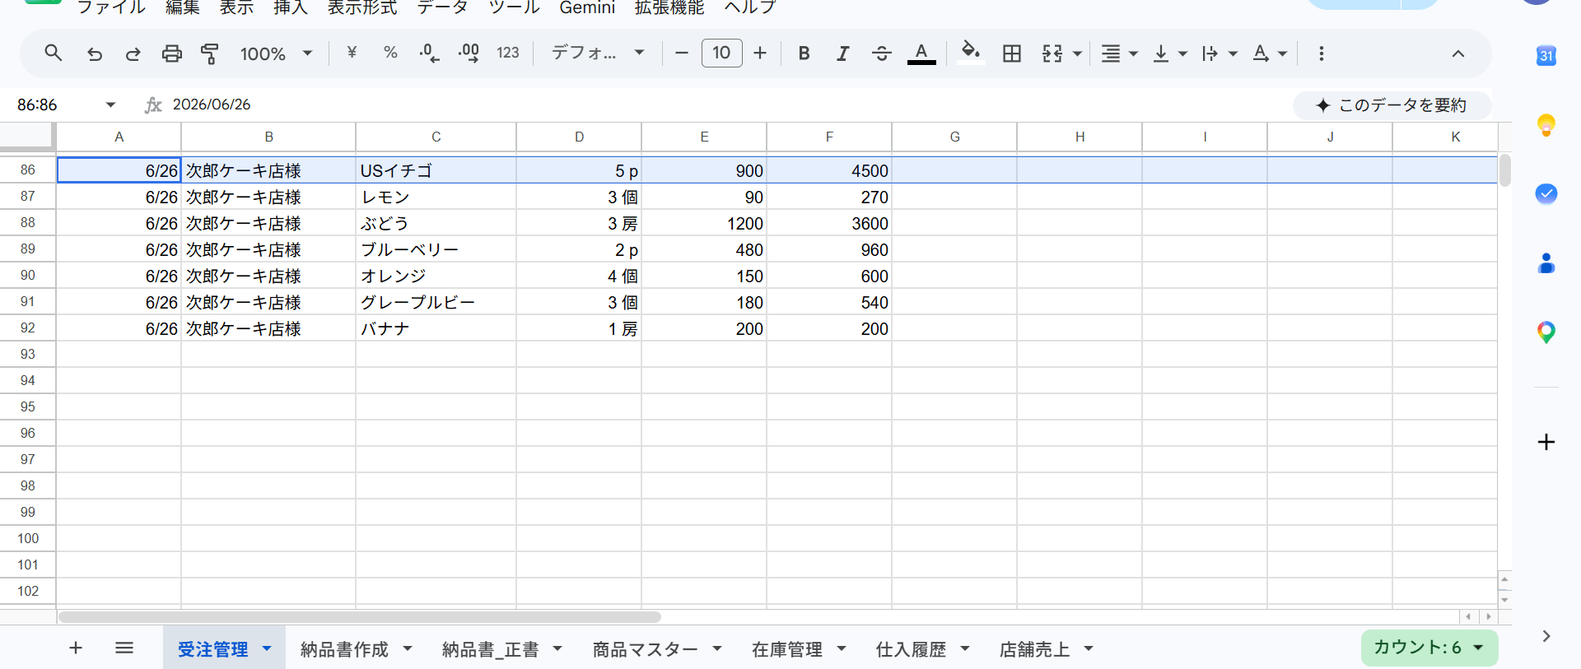Open the font family dropdown デフォ...
The image size is (1581, 669).
598,53
